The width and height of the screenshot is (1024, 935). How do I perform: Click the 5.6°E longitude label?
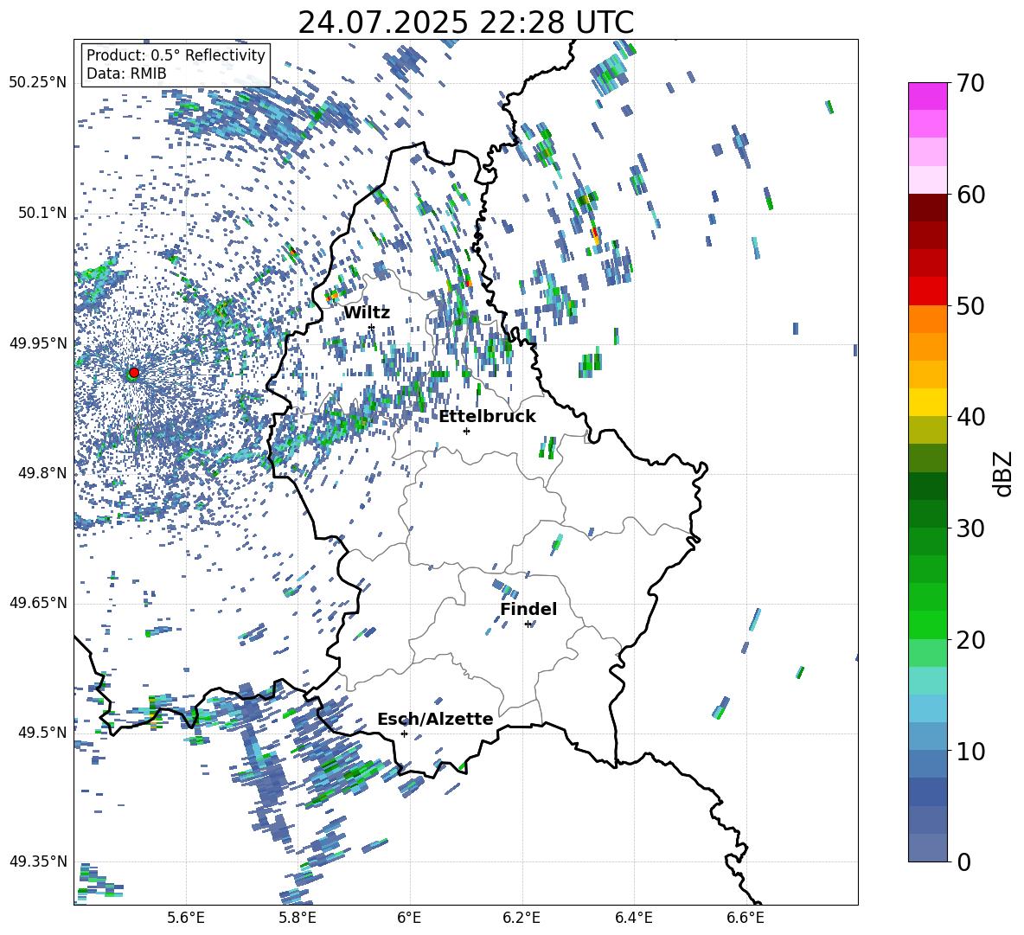point(186,919)
